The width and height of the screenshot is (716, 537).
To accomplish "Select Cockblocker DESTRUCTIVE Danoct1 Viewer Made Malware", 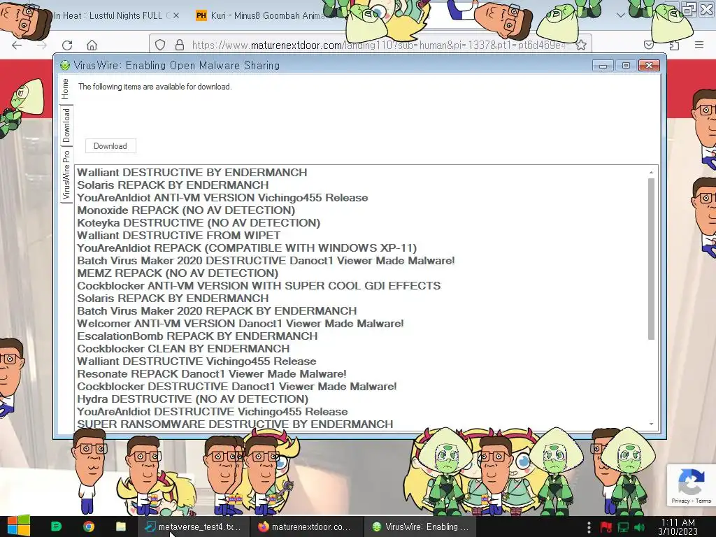I will (x=236, y=386).
